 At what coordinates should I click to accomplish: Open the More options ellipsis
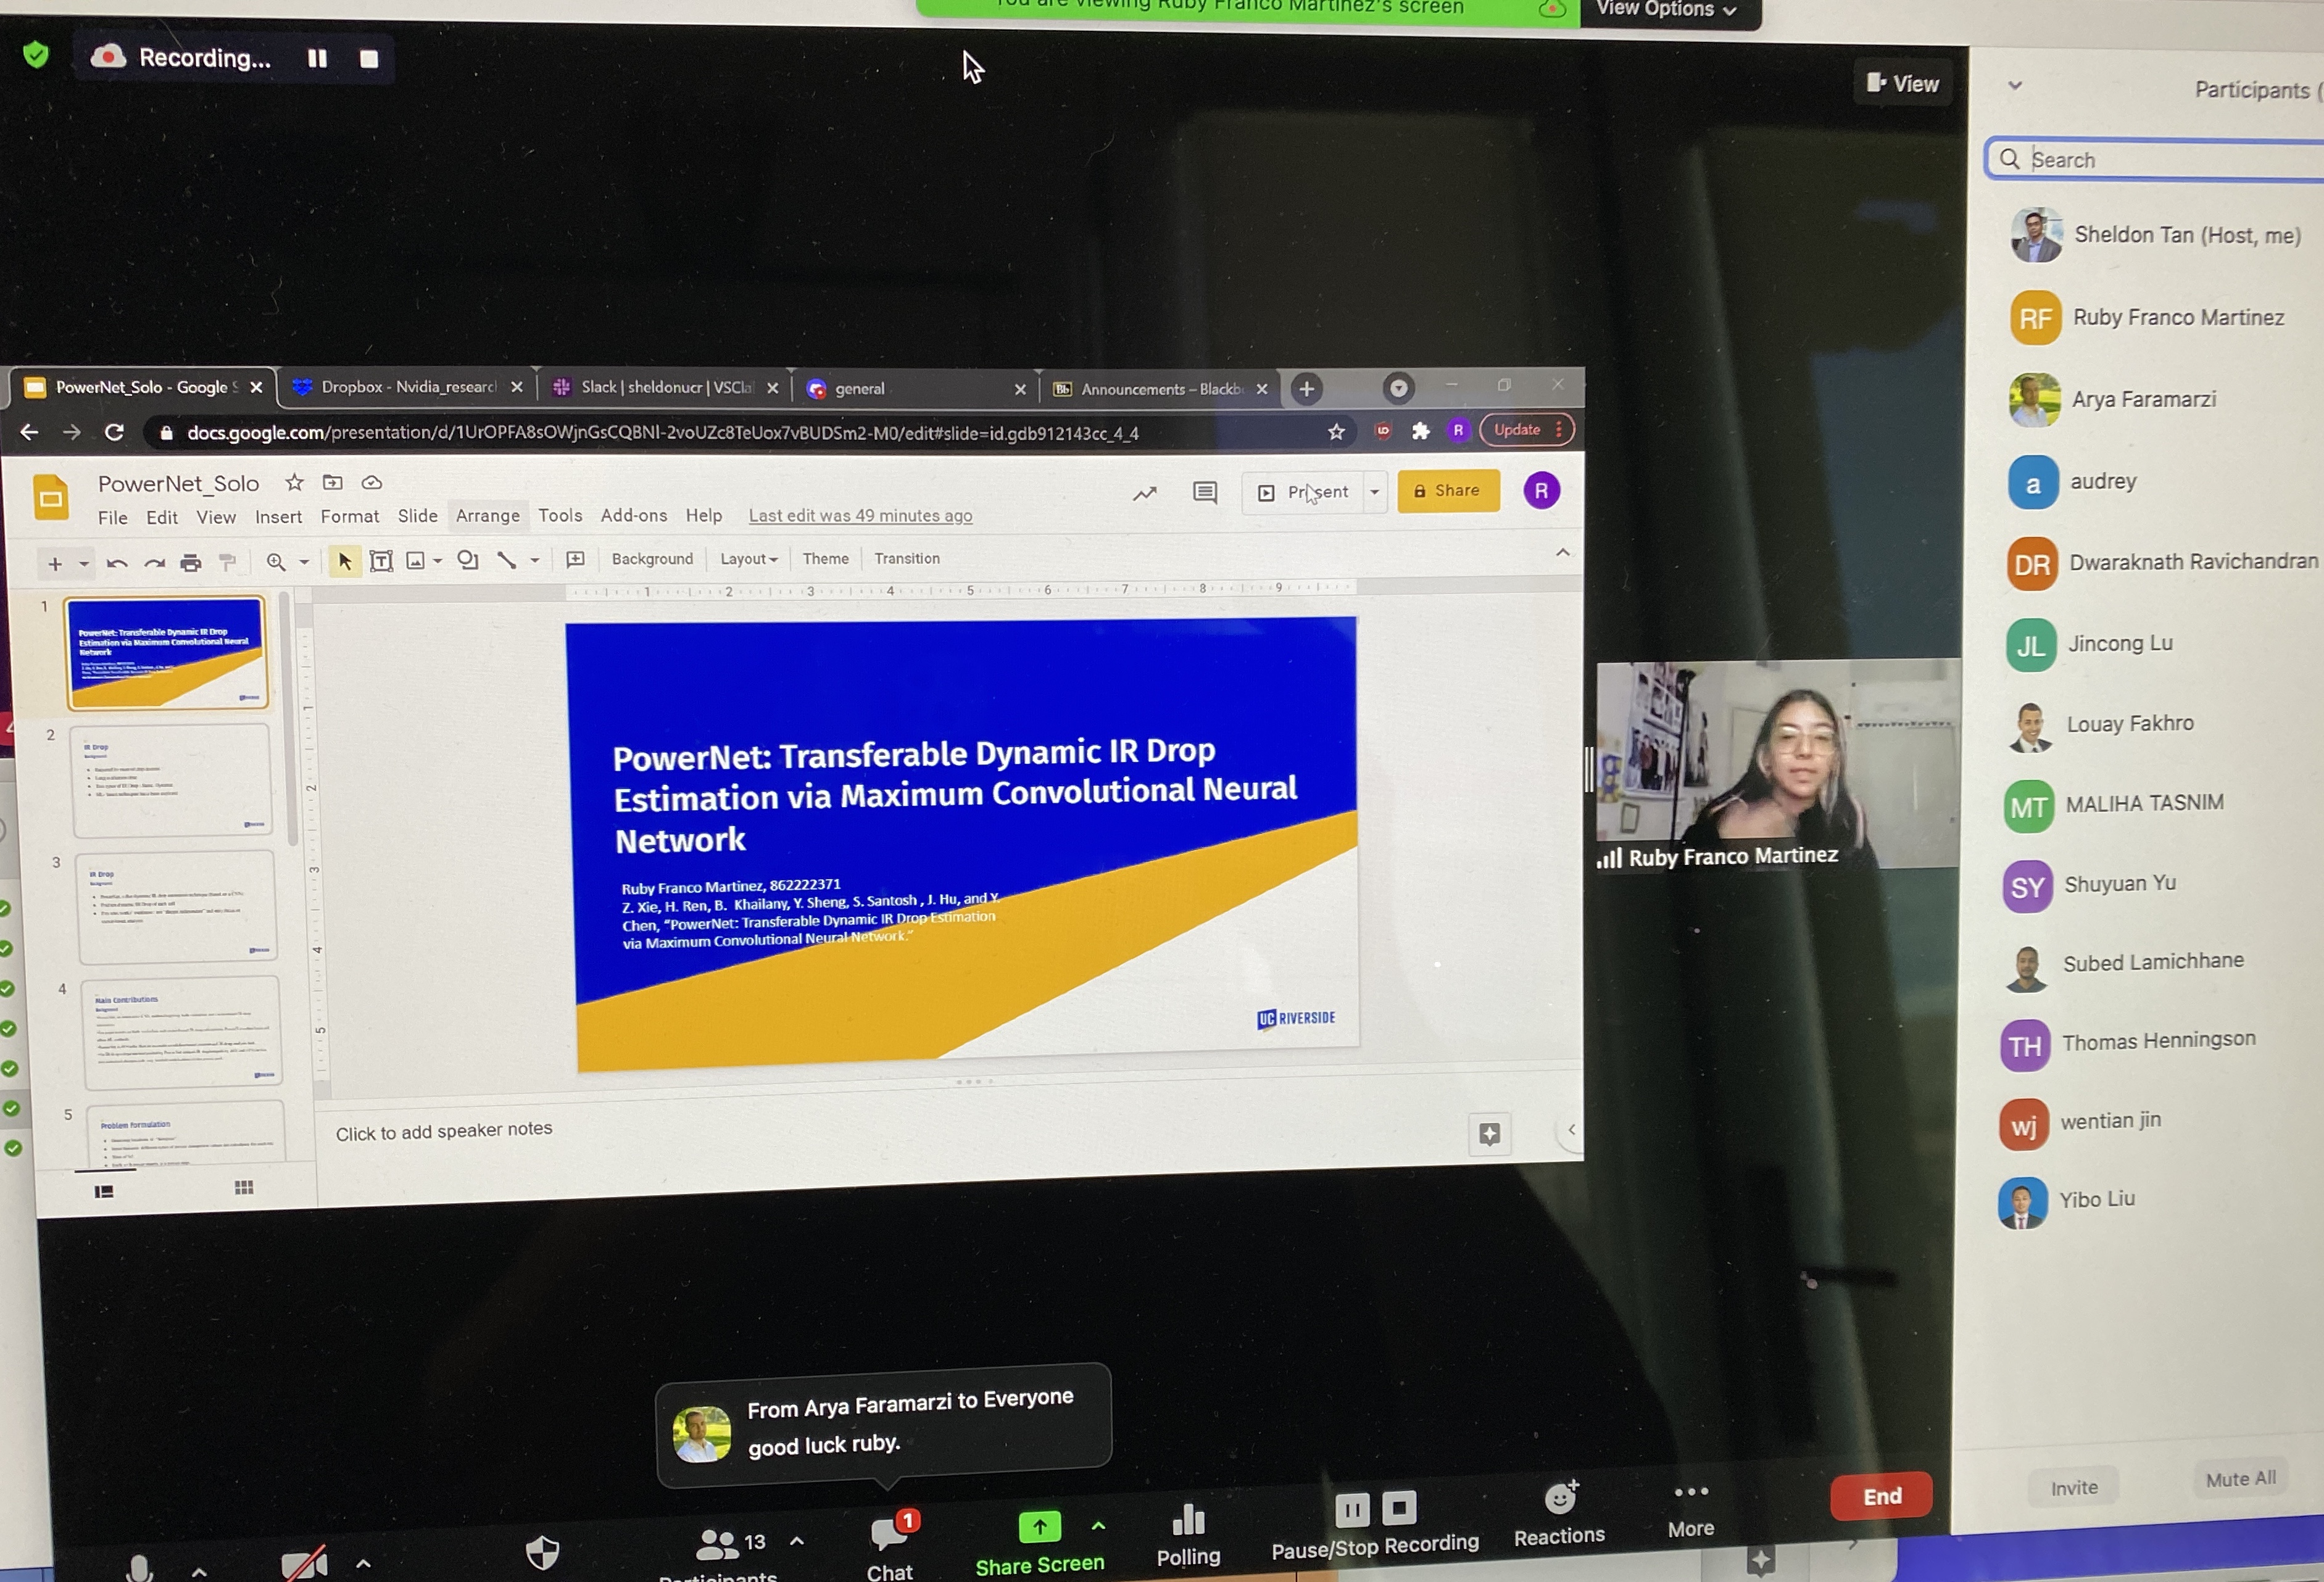click(x=1691, y=1492)
